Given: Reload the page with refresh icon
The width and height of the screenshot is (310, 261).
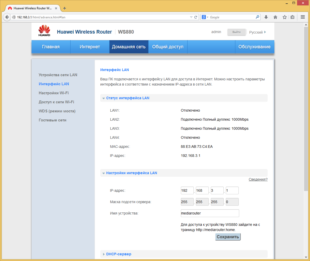Looking at the screenshot, I should pos(196,17).
